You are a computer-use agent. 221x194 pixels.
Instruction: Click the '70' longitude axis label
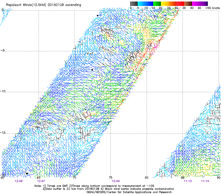point(75,178)
